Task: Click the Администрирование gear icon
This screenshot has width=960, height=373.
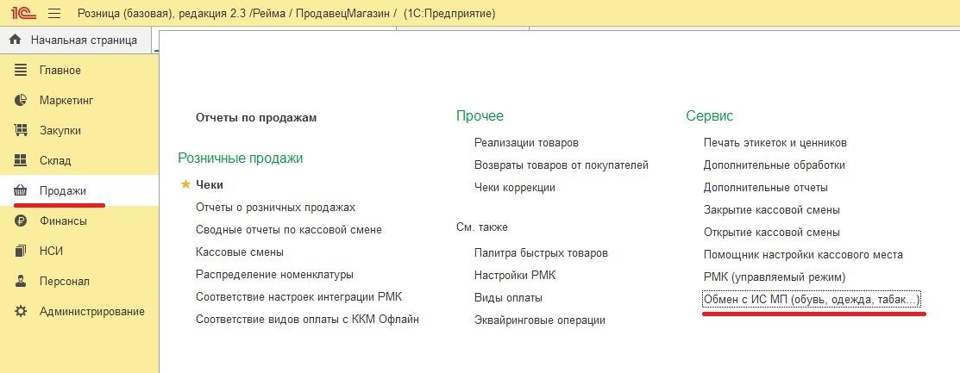Action: 22,311
